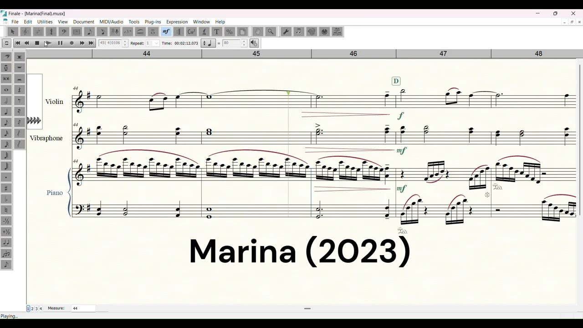Open the Utilities menu
Viewport: 583px width, 328px height.
[x=45, y=22]
